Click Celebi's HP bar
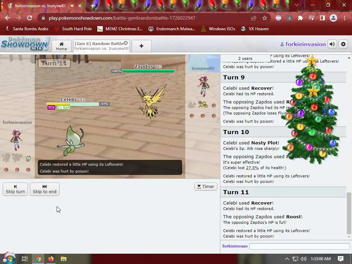352x264 pixels. [73, 104]
